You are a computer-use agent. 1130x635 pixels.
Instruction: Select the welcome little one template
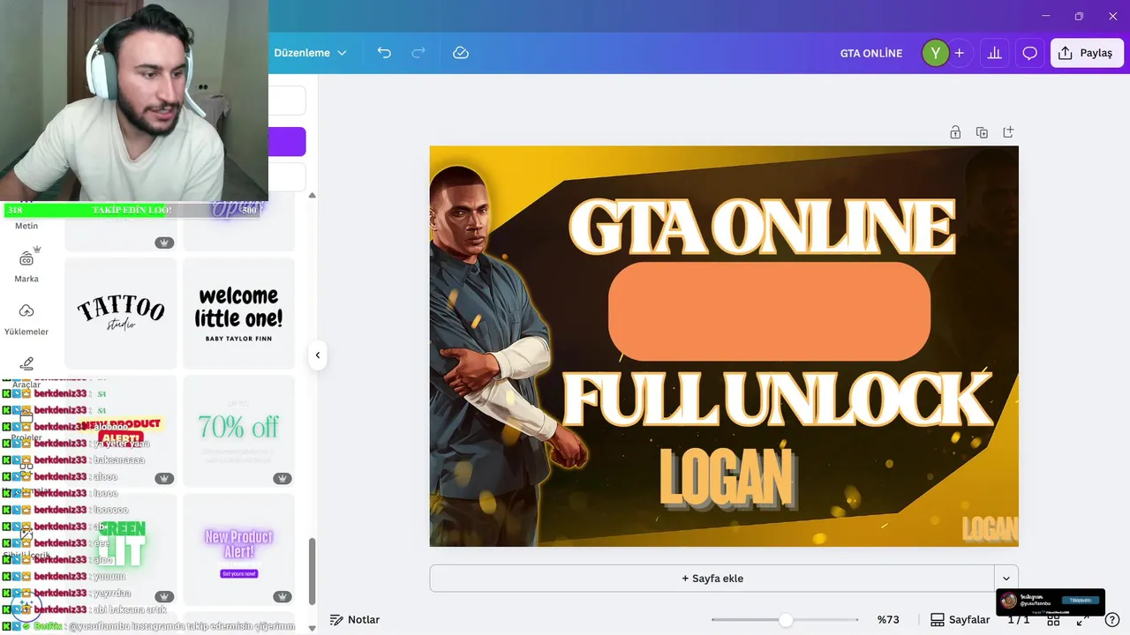(238, 312)
